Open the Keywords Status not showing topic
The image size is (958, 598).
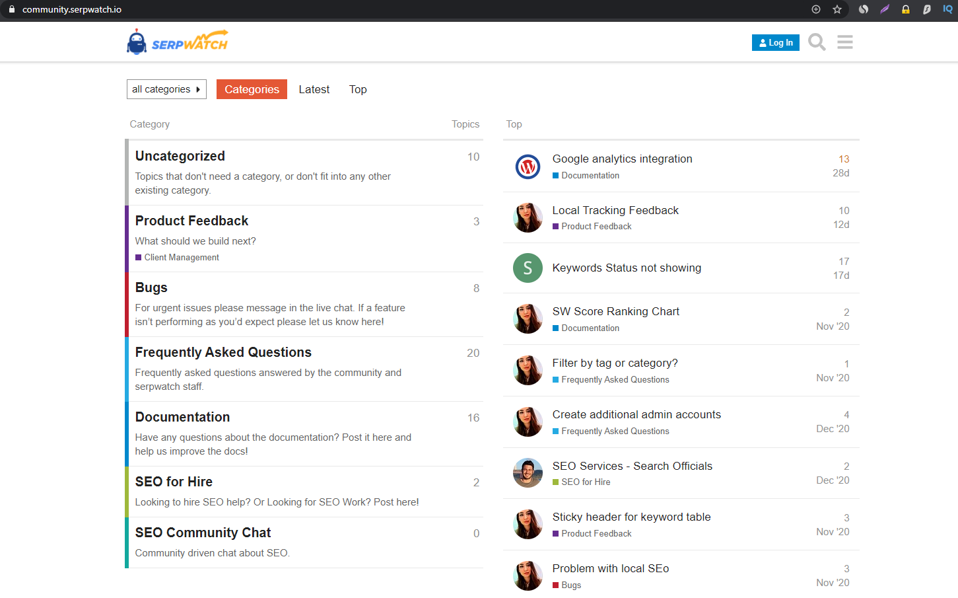[627, 268]
